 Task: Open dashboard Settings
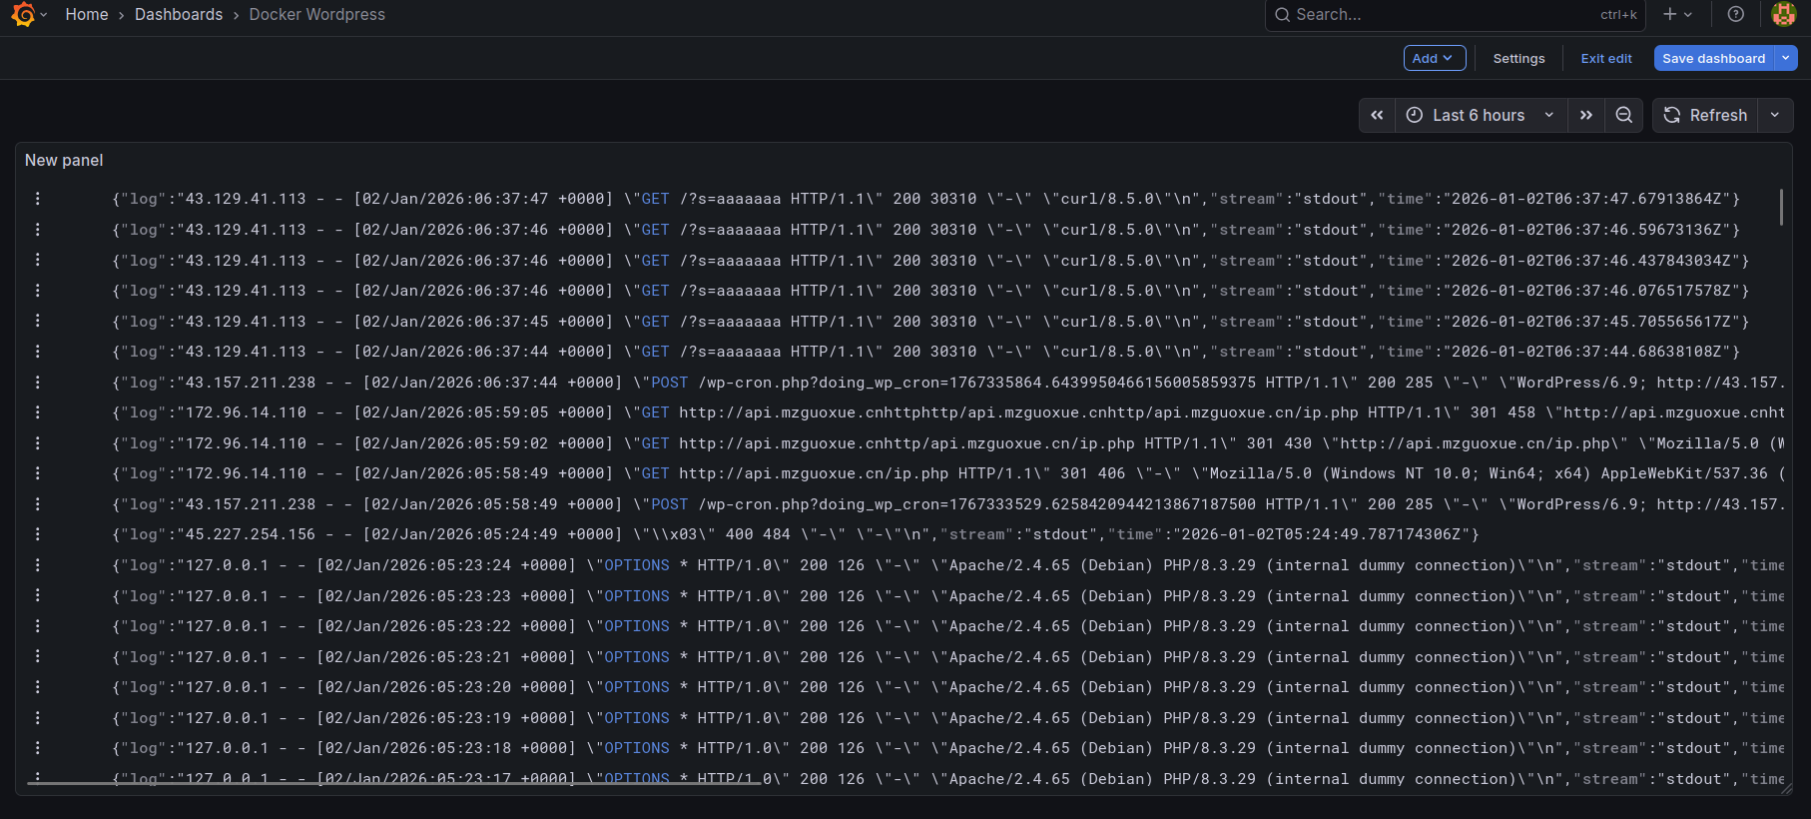[x=1518, y=58]
